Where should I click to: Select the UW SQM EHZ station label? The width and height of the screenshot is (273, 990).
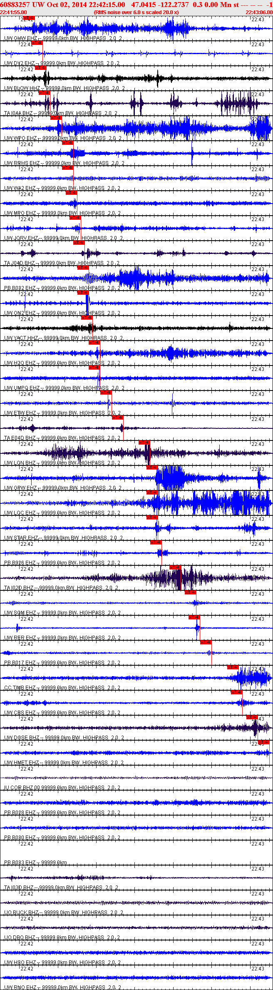[x=20, y=613]
